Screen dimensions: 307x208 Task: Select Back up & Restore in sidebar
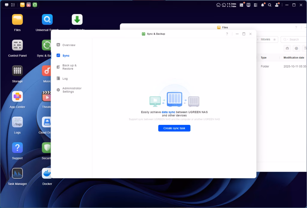69,67
